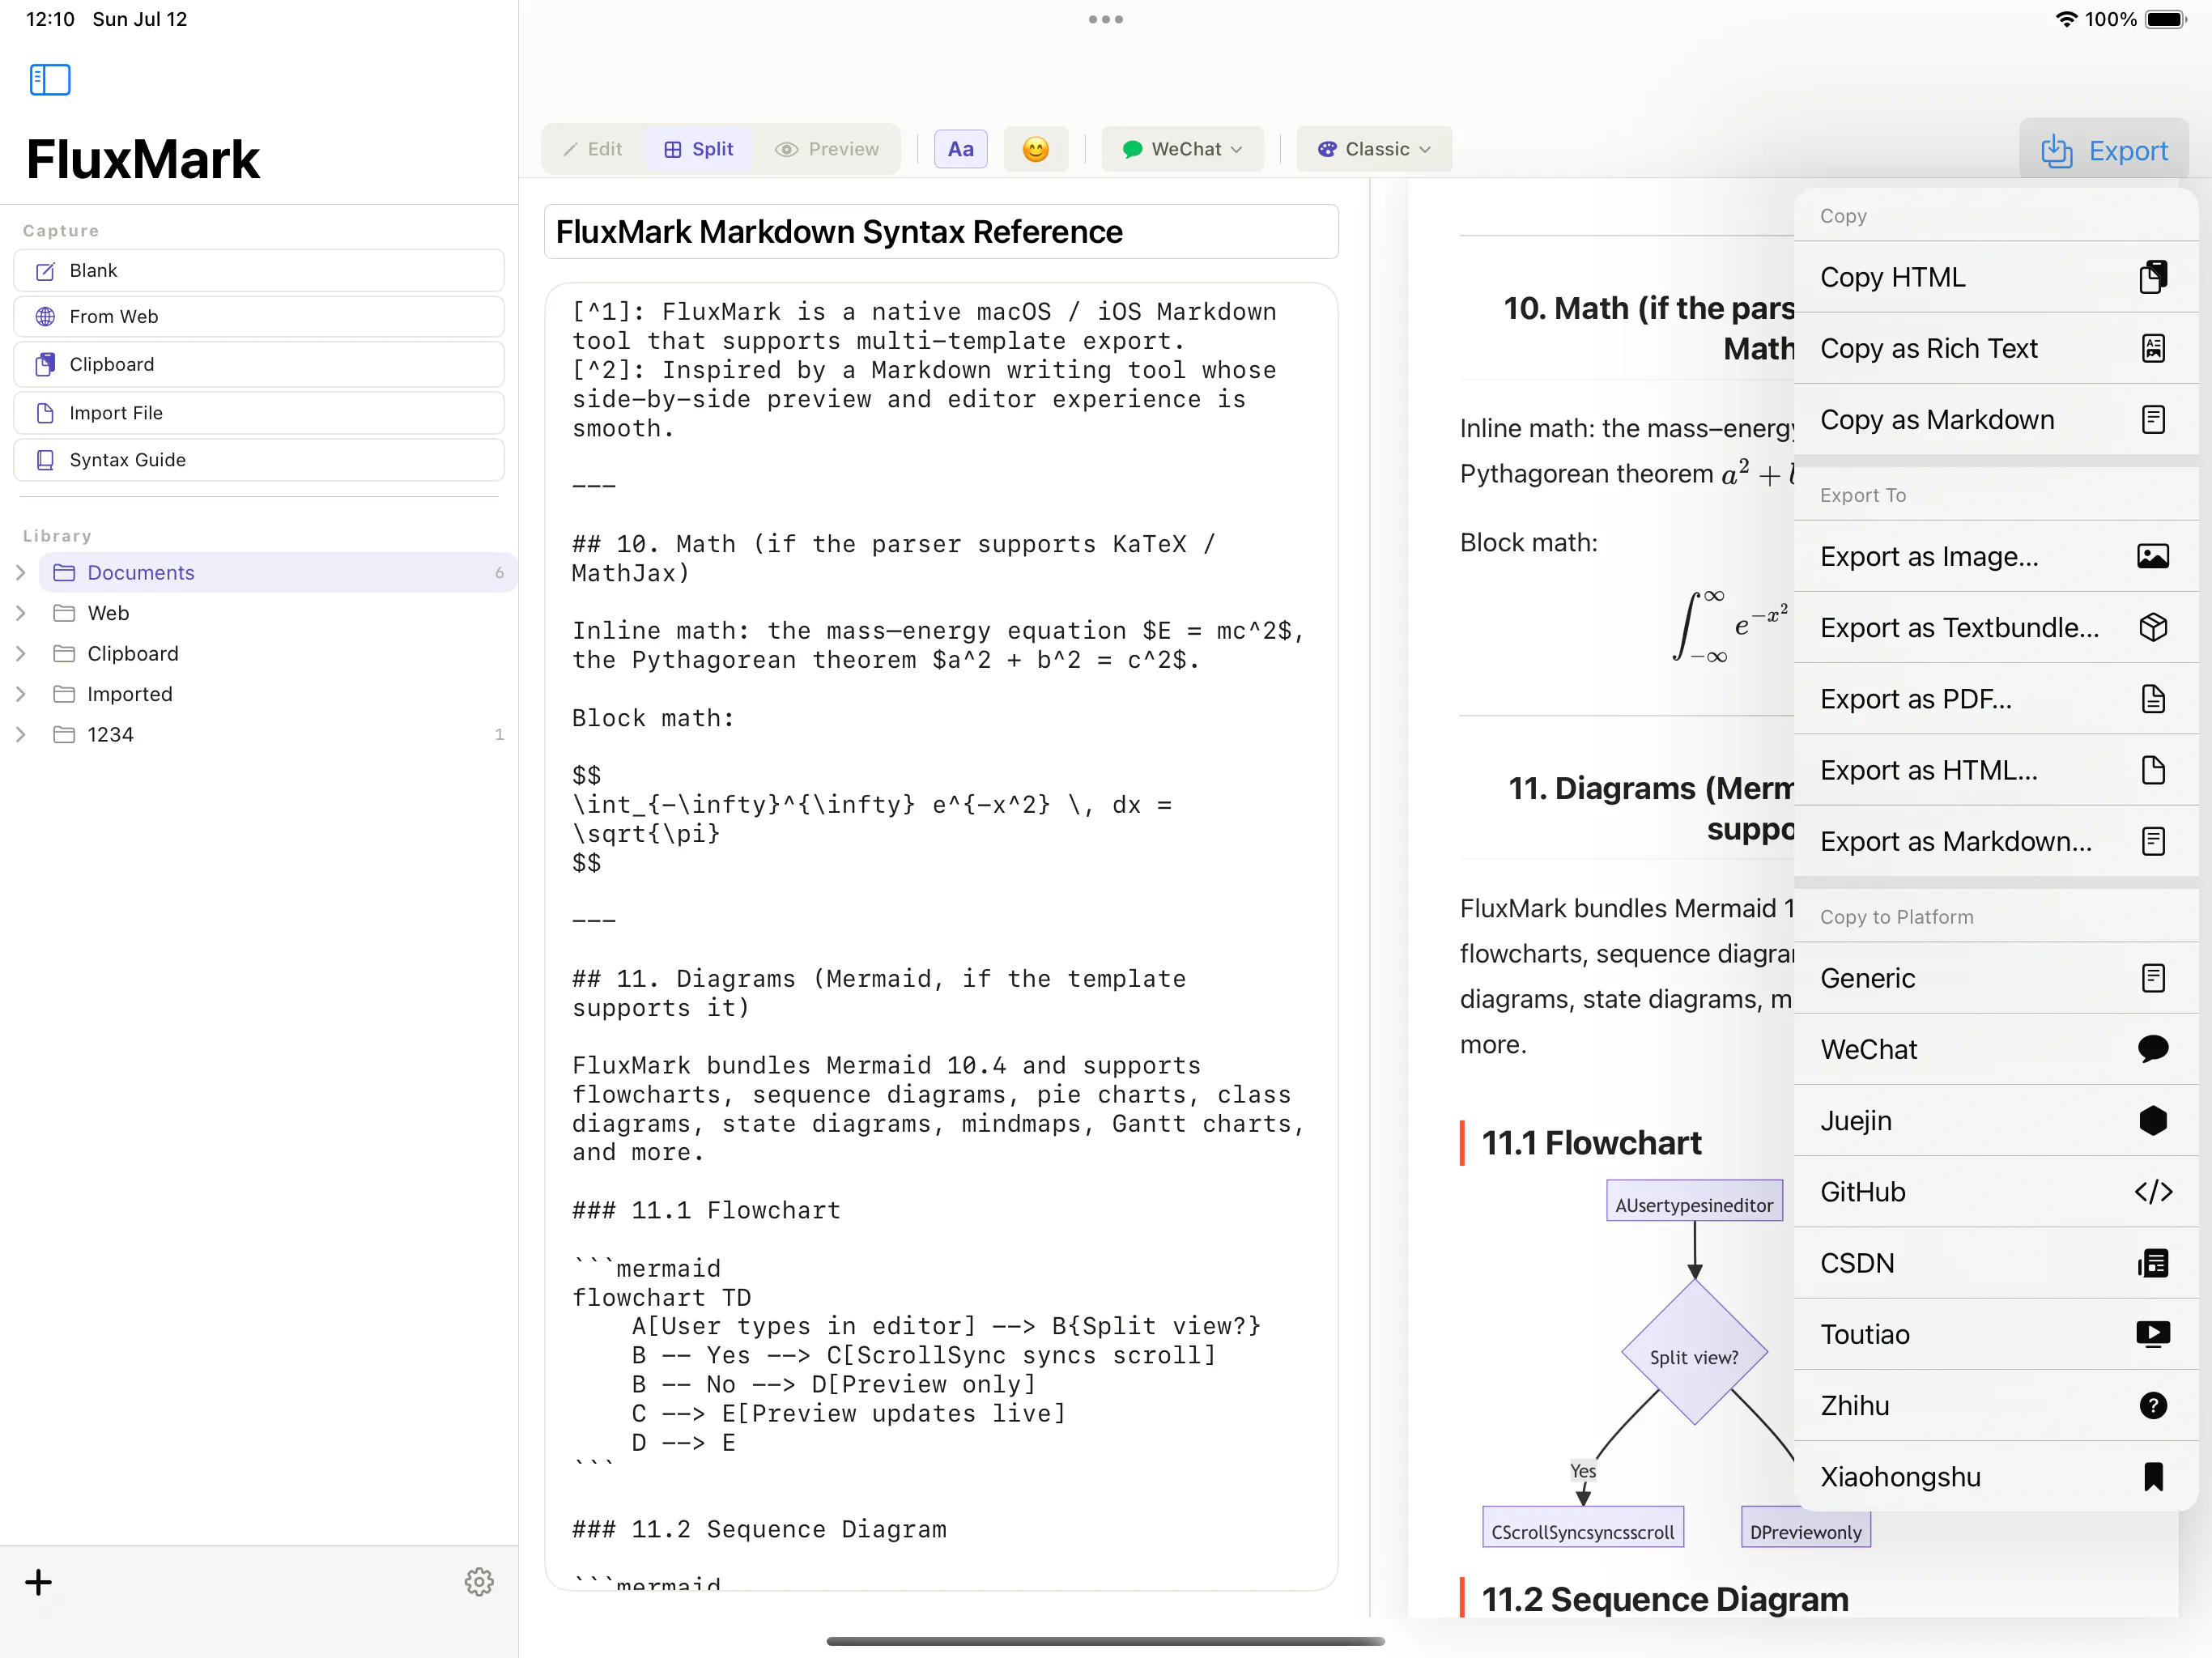The height and width of the screenshot is (1658, 2212).
Task: Select the 1234 library folder
Action: click(x=278, y=735)
